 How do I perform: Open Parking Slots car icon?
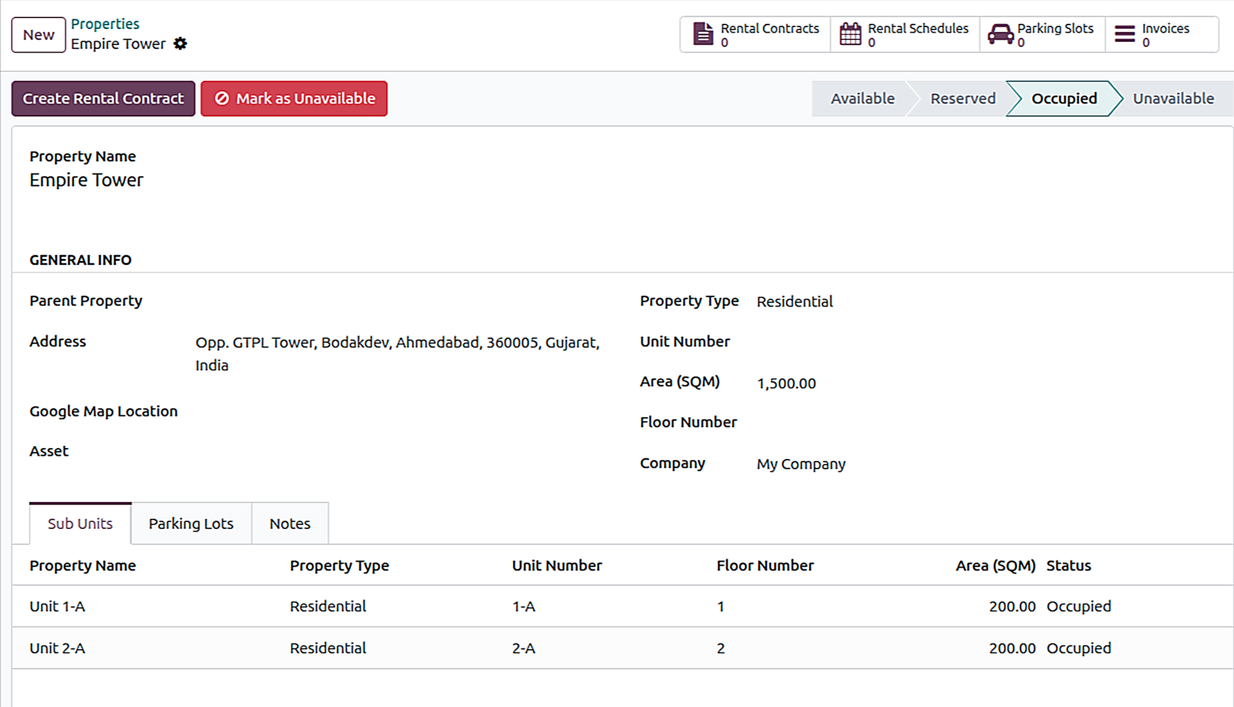pyautogui.click(x=1000, y=34)
